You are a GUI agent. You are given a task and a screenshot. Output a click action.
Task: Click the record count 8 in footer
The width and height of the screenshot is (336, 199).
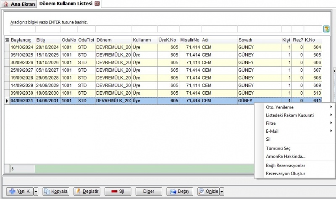click(13, 169)
